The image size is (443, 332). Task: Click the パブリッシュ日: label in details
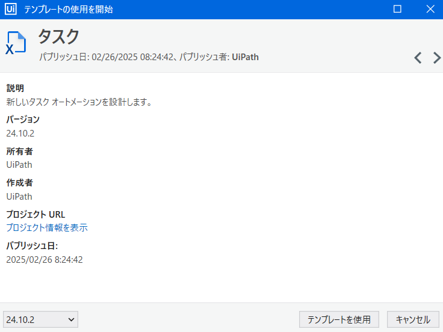[32, 246]
